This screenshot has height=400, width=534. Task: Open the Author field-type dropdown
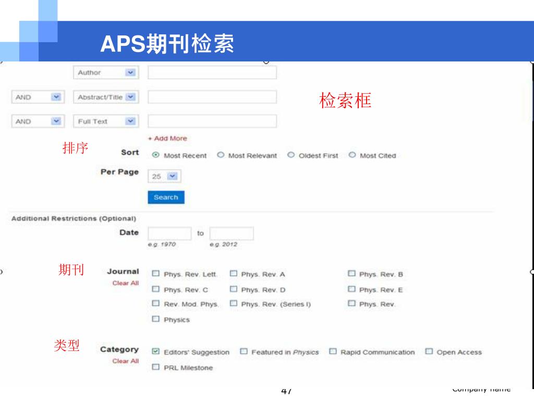[106, 72]
